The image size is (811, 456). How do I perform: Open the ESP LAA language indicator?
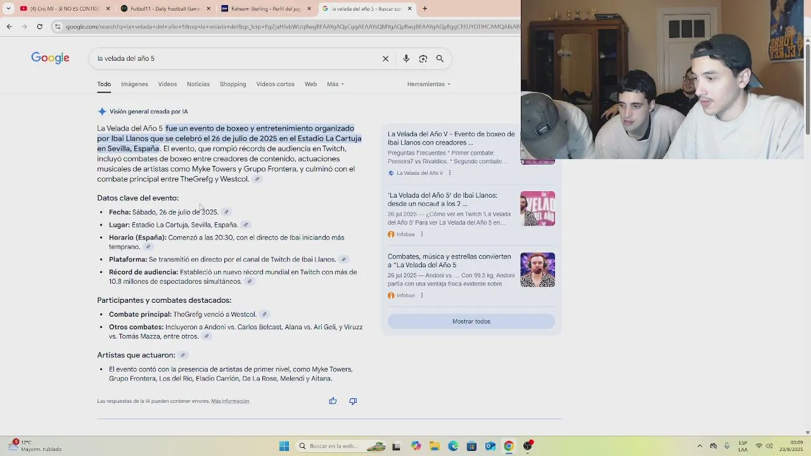[743, 446]
